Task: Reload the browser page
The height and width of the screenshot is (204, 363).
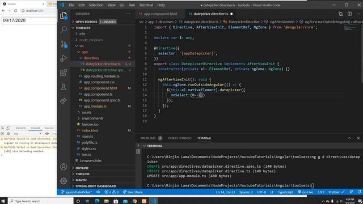Action: click(x=15, y=11)
